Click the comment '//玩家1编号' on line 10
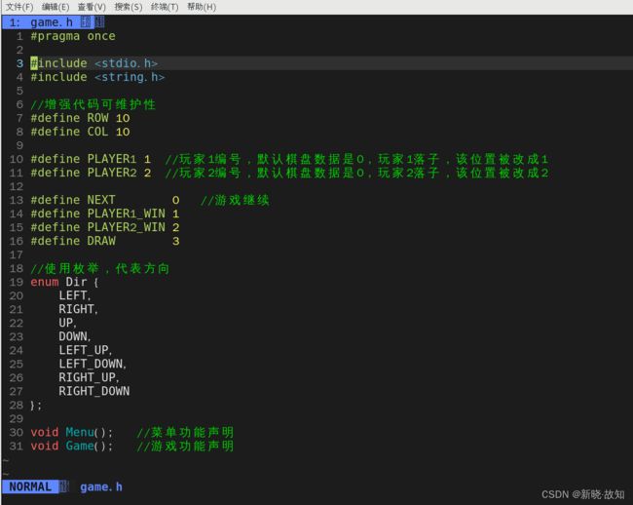The image size is (633, 505). pos(204,159)
